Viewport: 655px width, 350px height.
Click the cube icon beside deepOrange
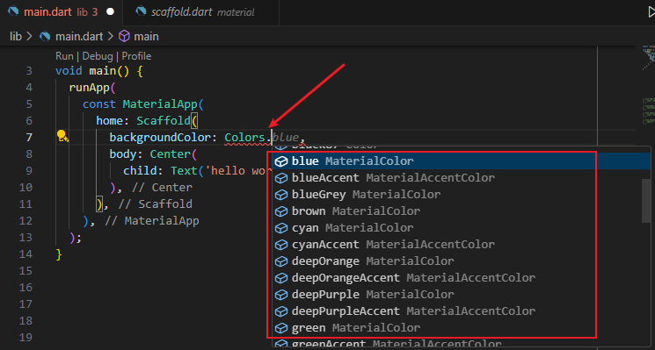[x=281, y=261]
